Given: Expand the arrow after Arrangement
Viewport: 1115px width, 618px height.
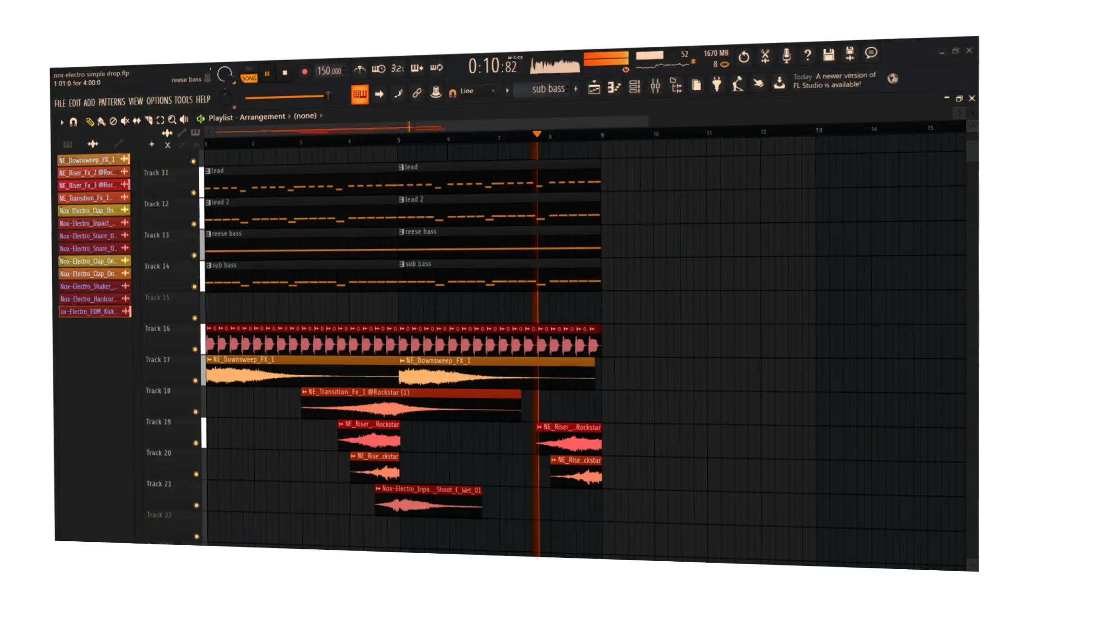Looking at the screenshot, I should (x=289, y=116).
